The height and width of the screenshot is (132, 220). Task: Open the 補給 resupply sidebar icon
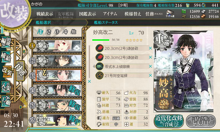5,57
